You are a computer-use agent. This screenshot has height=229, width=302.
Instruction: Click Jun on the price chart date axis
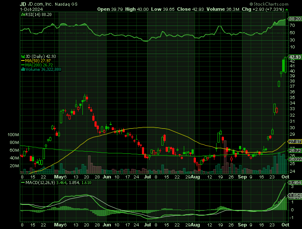[x=107, y=177]
